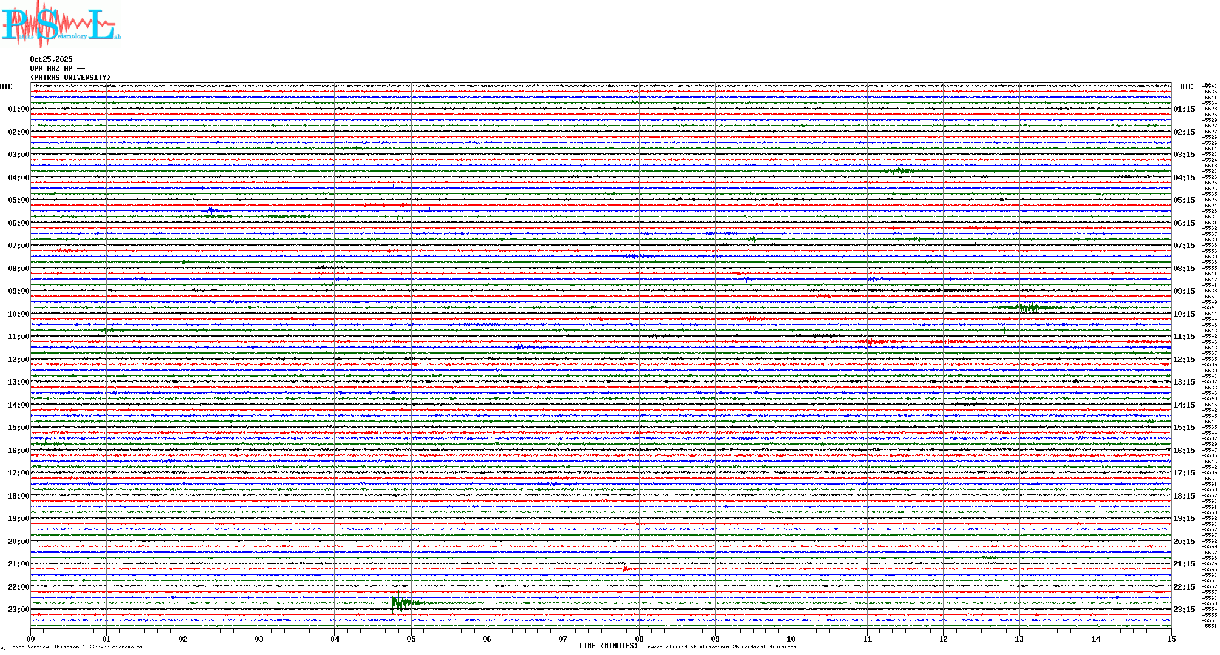Viewport: 1220px width, 655px height.
Task: Click the Traces clipped footnote text
Action: click(720, 647)
